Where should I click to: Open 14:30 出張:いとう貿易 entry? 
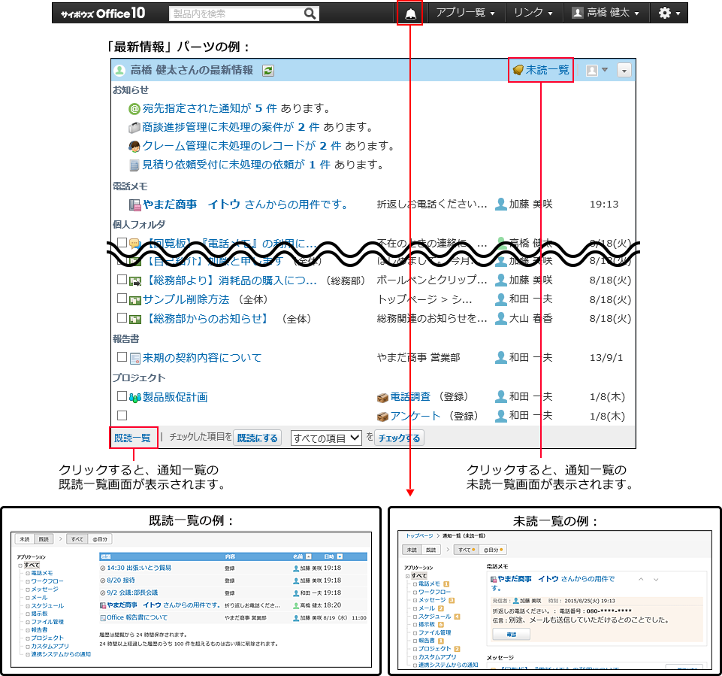click(139, 568)
